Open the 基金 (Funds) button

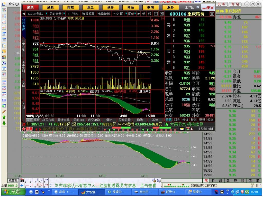pos(90,7)
